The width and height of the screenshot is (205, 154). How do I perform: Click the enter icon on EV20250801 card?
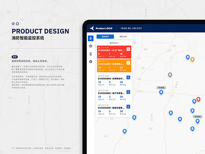click(x=128, y=49)
